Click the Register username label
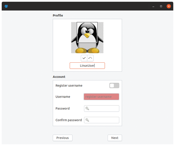This screenshot has width=175, height=146. [69, 86]
